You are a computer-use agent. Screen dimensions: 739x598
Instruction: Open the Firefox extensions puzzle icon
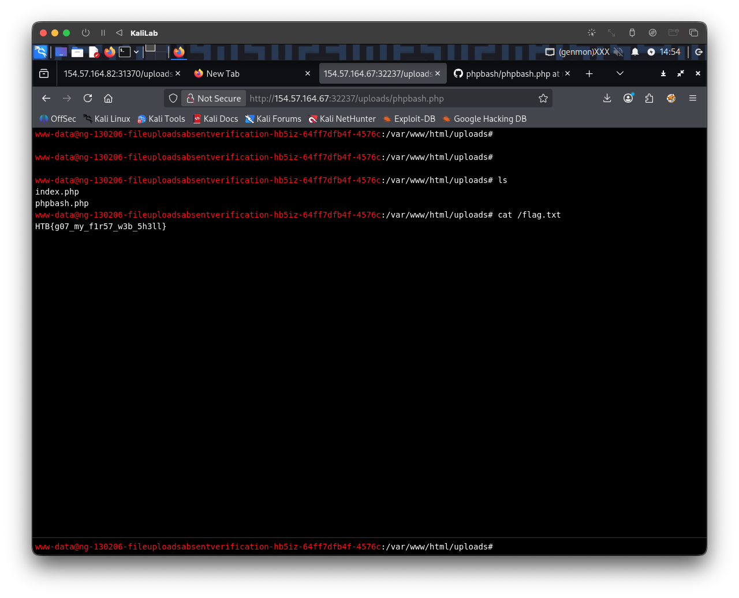(x=649, y=98)
